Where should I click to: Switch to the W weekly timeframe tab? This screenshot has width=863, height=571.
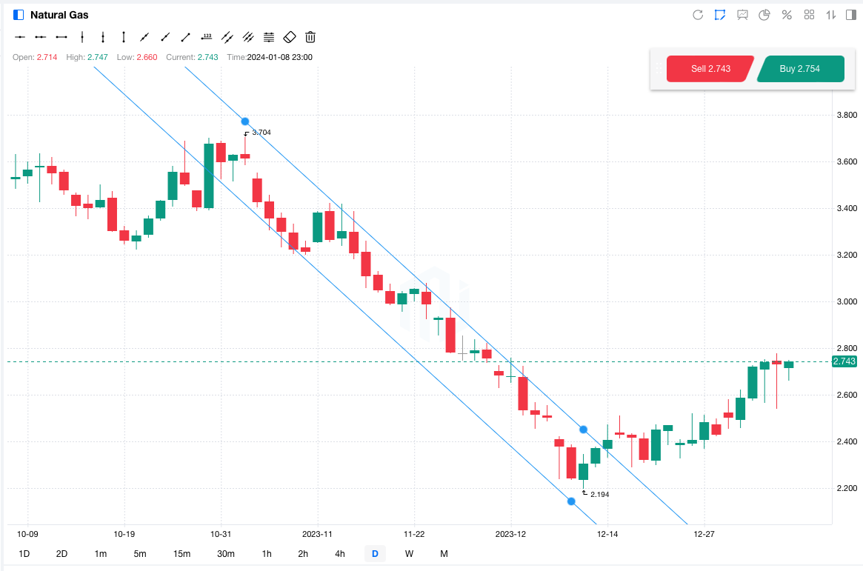pyautogui.click(x=409, y=554)
